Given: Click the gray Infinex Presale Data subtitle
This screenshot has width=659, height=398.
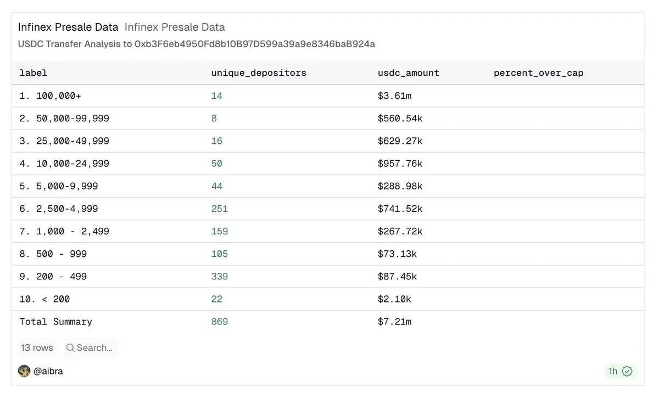Looking at the screenshot, I should tap(175, 27).
